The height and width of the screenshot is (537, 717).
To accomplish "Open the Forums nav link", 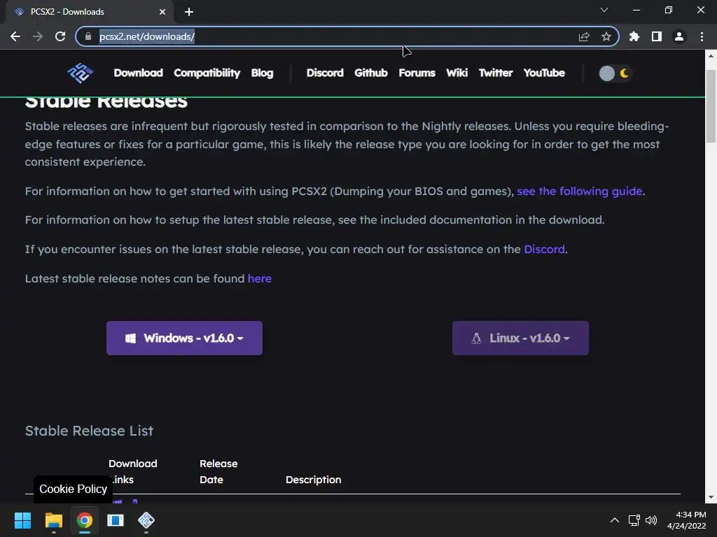I will 417,73.
